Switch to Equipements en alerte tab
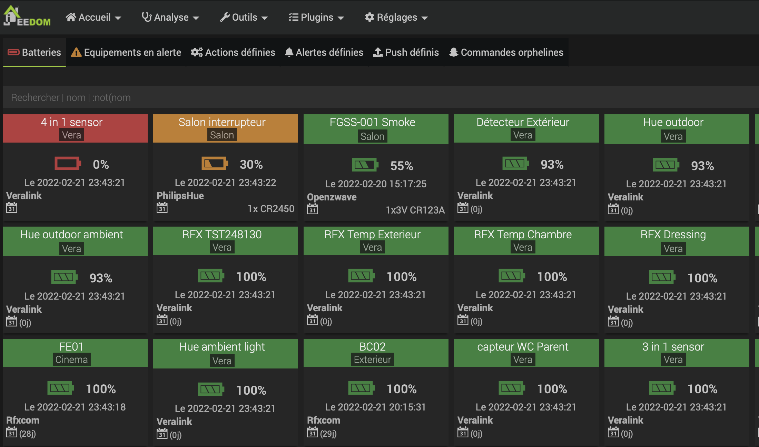 [126, 52]
